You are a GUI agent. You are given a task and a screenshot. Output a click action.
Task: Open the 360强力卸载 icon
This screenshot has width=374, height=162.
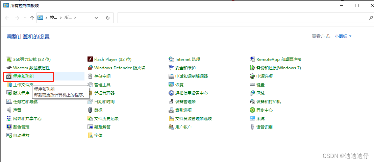point(9,59)
